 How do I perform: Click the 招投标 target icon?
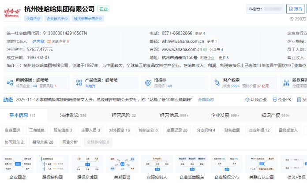[x=148, y=83]
